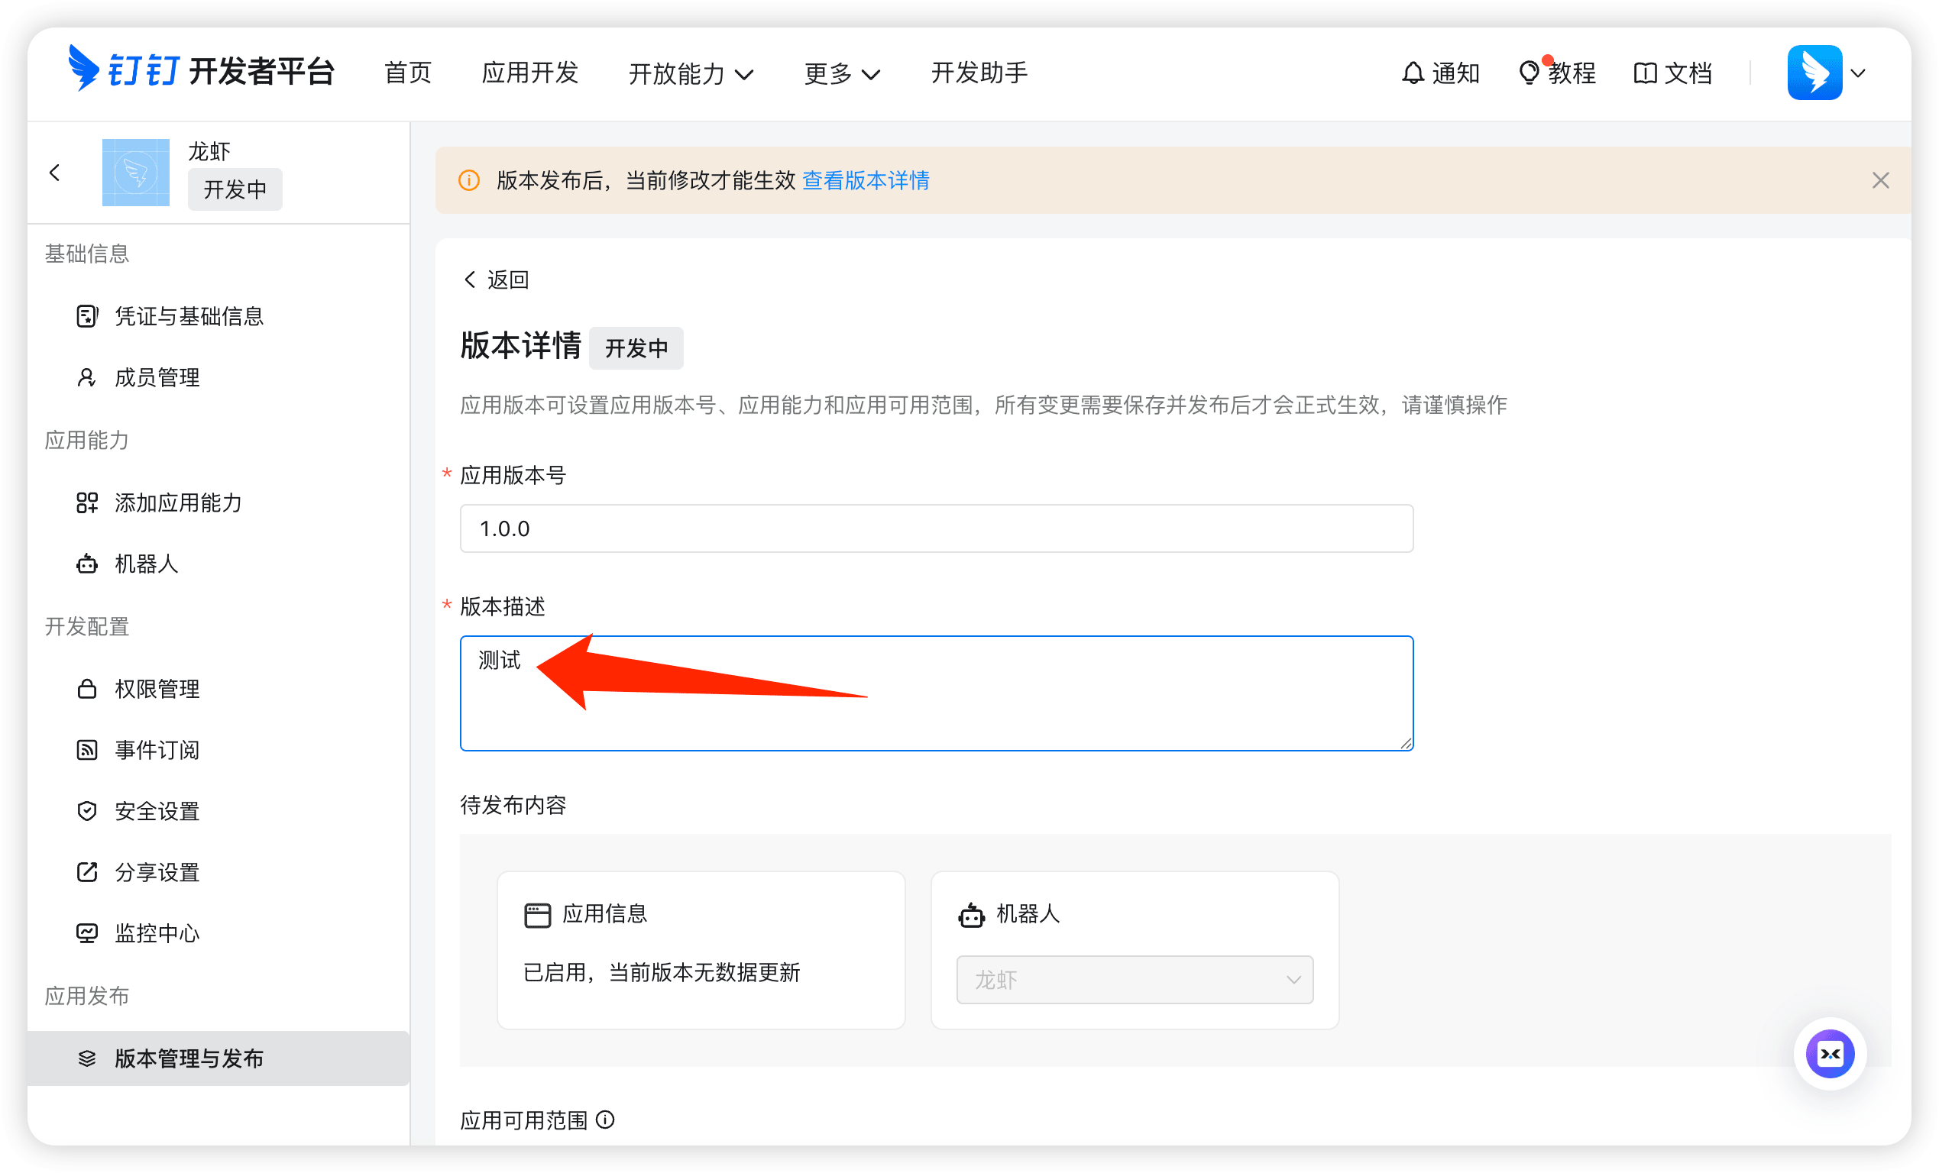Open the 龙虾 robot select dropdown
1939x1173 pixels.
tap(1134, 980)
